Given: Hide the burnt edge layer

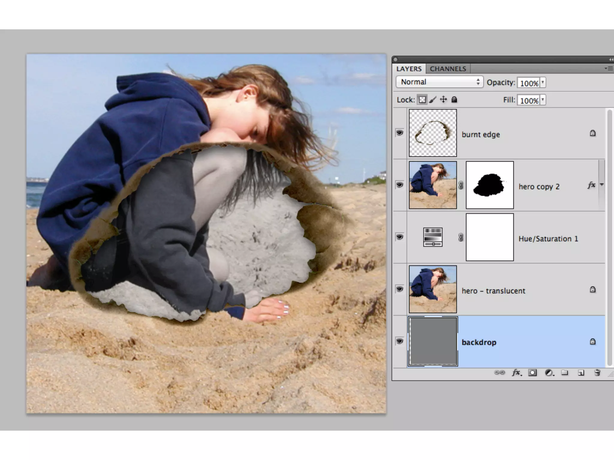Looking at the screenshot, I should pos(399,133).
